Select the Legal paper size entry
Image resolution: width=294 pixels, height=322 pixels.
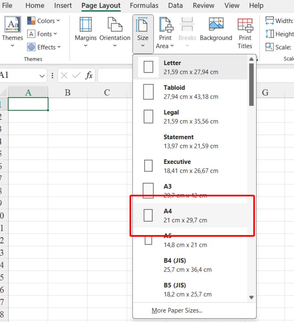[x=190, y=117]
